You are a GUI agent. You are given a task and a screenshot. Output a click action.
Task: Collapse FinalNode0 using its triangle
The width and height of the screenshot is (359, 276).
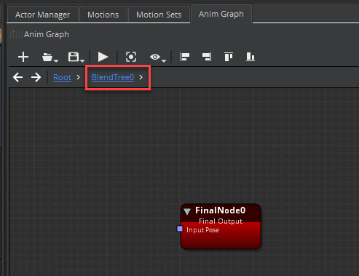pyautogui.click(x=187, y=211)
